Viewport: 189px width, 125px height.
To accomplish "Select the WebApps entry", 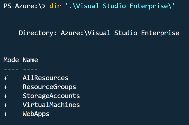I will [36, 114].
